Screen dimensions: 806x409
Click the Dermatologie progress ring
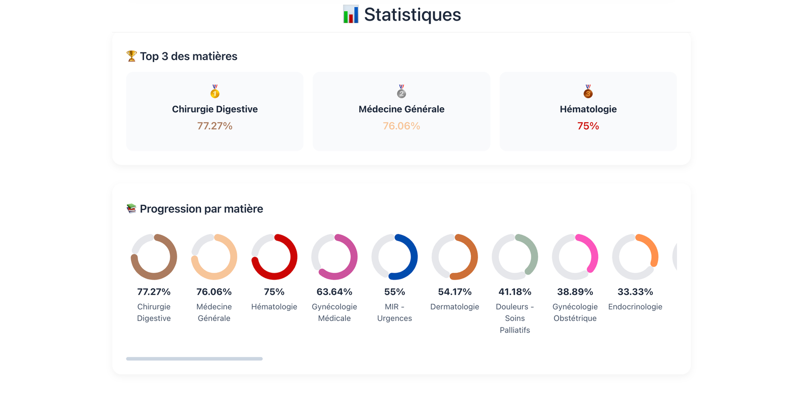pyautogui.click(x=455, y=257)
